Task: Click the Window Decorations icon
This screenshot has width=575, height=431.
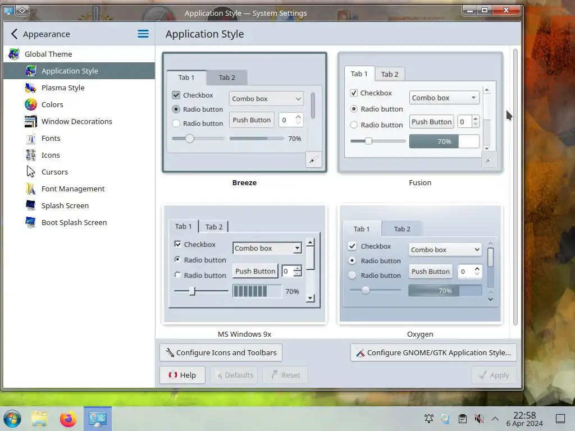Action: click(x=31, y=121)
